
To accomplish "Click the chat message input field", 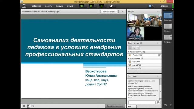I will pyautogui.click(x=142, y=102).
